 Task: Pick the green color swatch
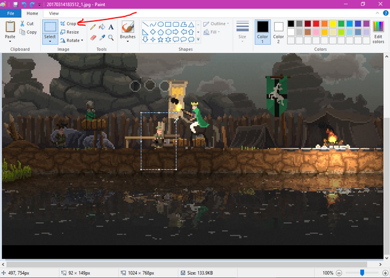[x=341, y=24]
